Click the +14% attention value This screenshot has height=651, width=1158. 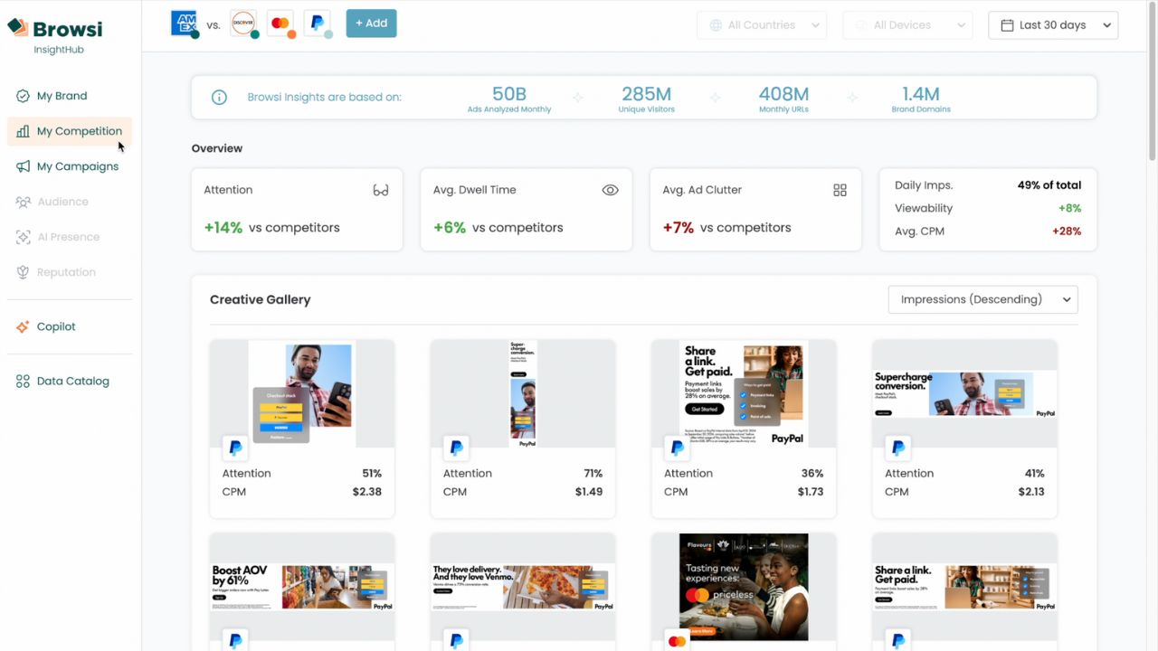pyautogui.click(x=223, y=228)
